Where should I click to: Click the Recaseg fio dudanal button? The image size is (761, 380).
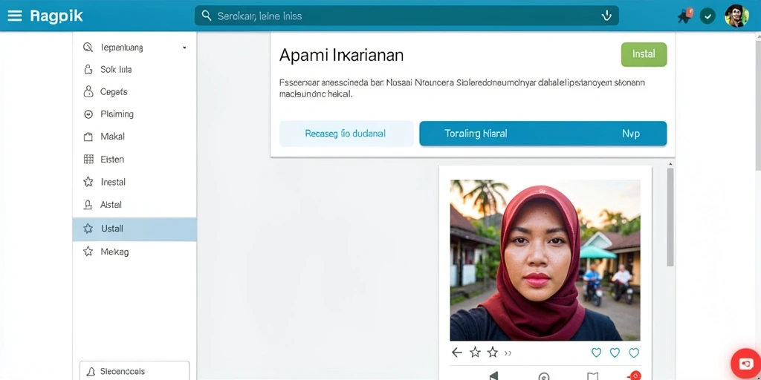coord(346,134)
